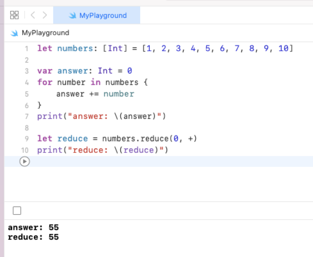
Task: Click 'reduce' constant name on line 9
Action: (73, 139)
